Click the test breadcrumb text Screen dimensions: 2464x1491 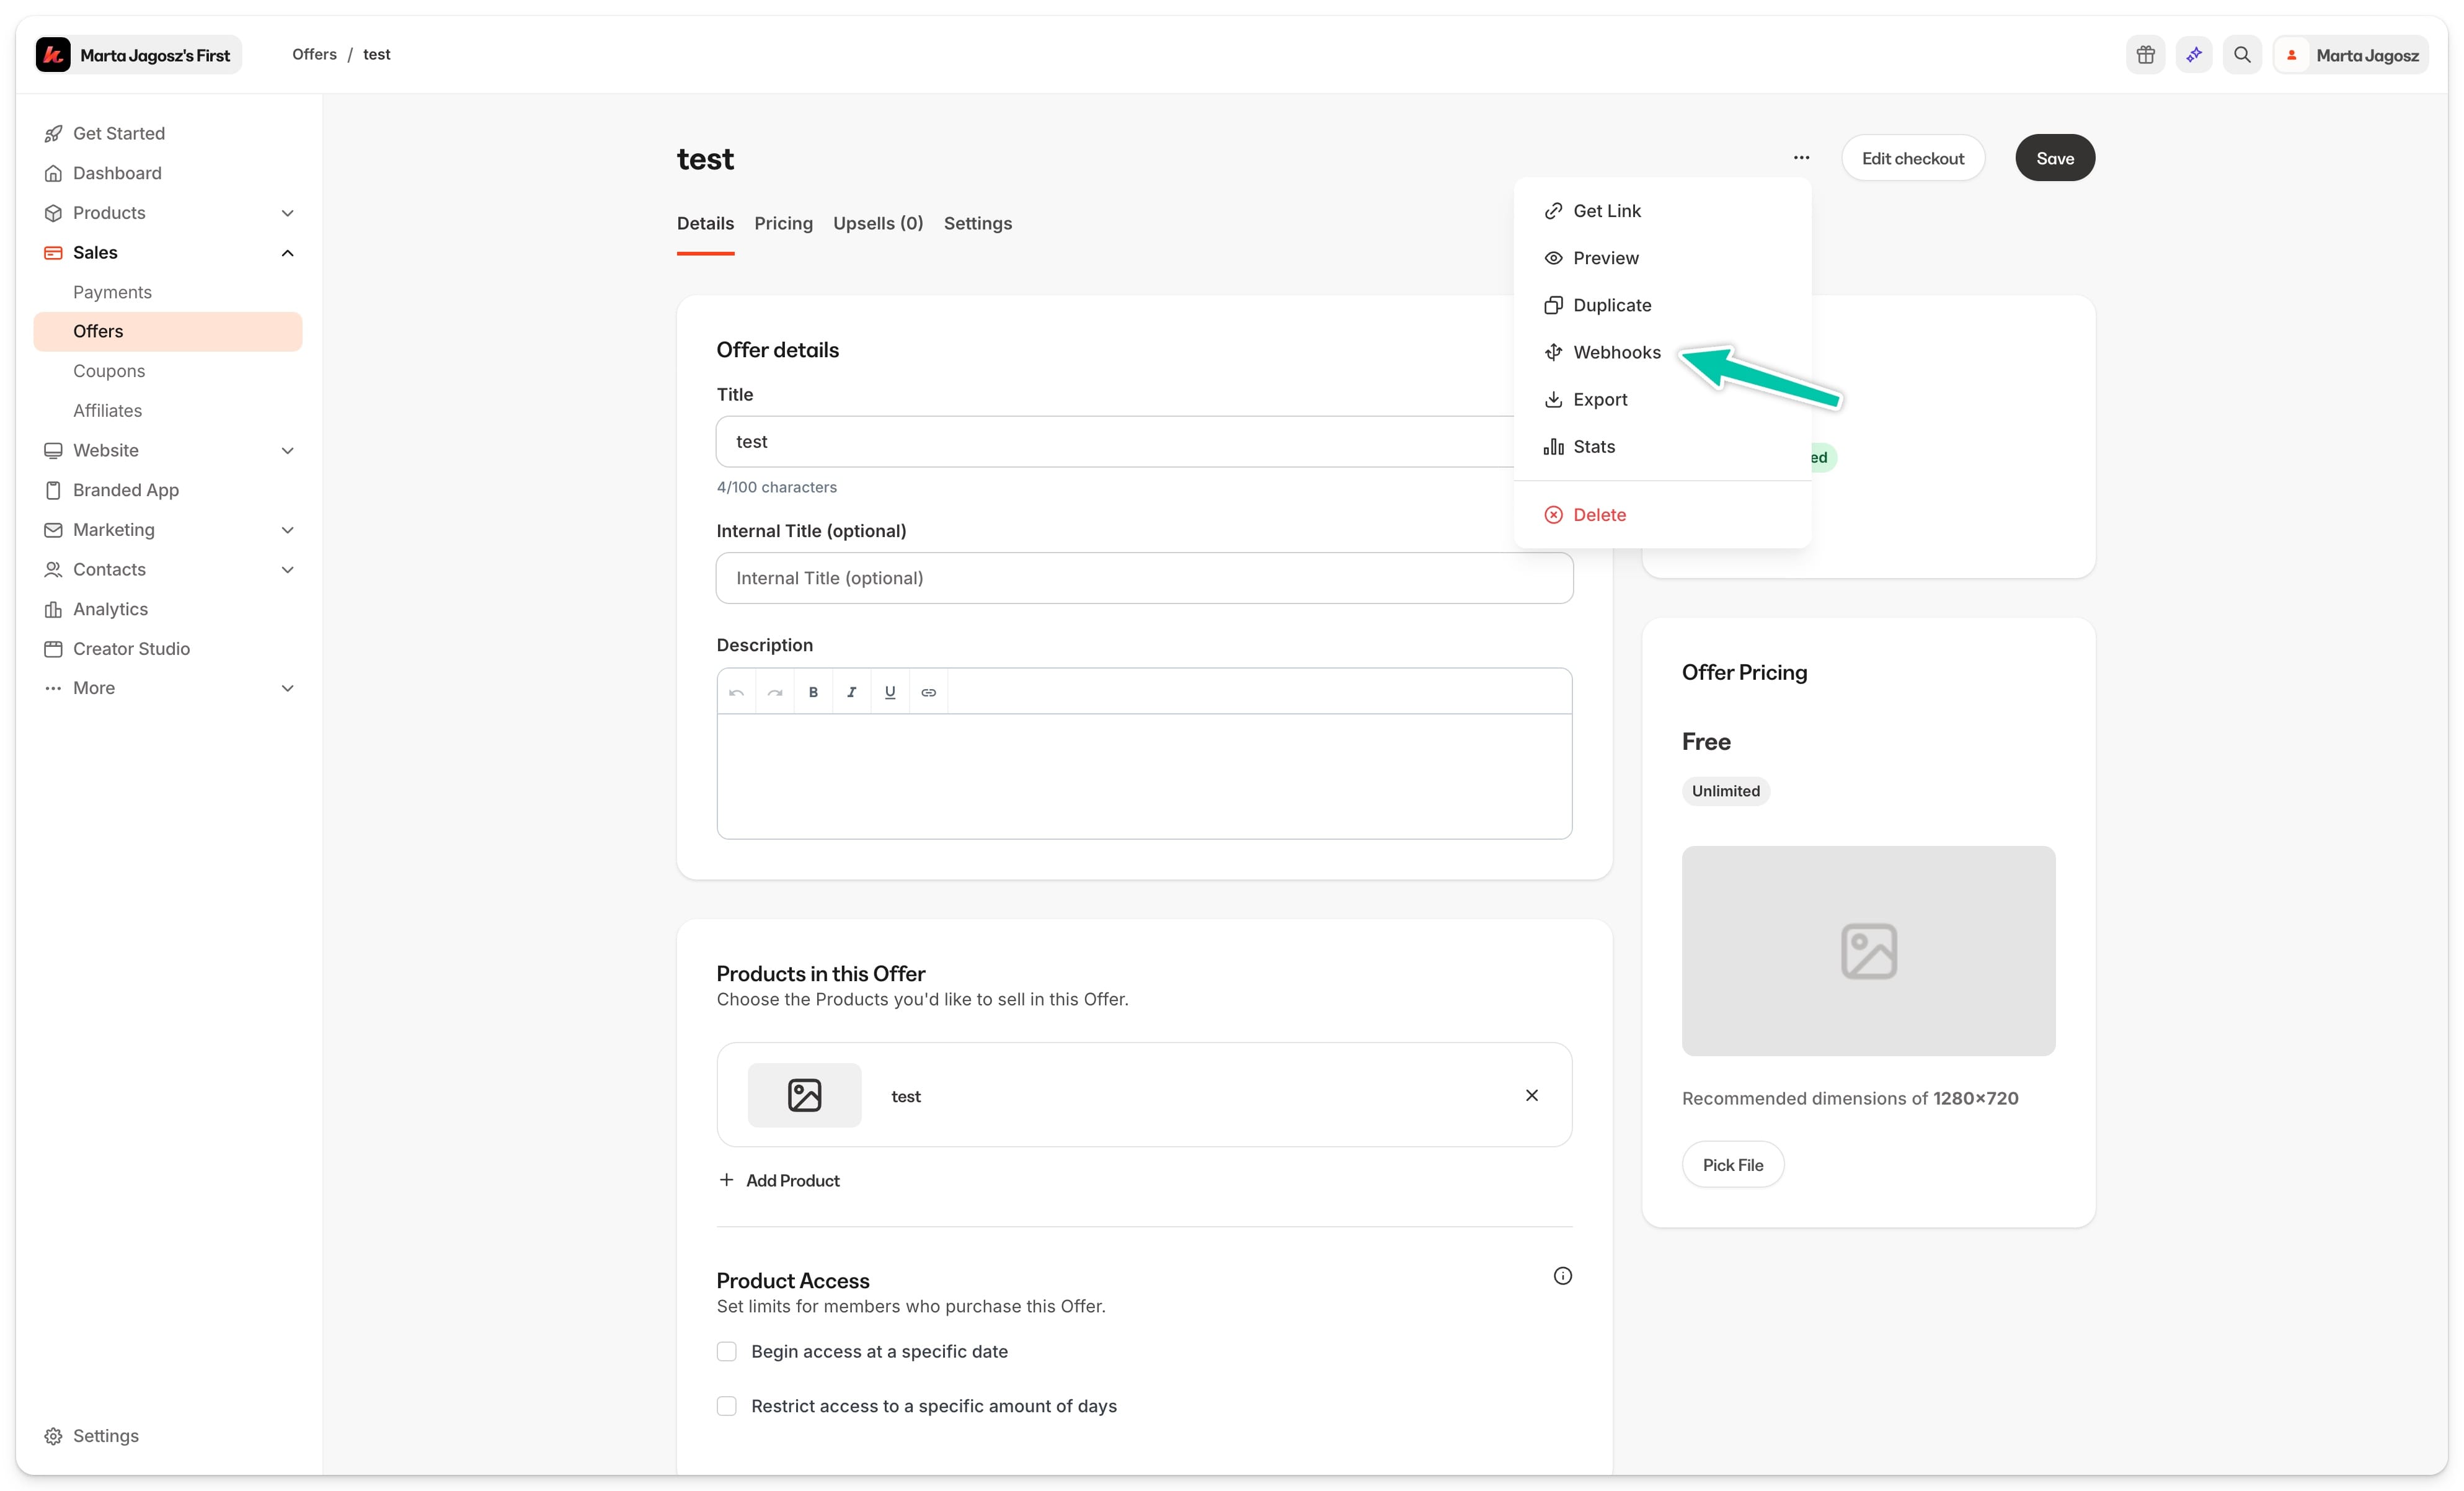376,54
